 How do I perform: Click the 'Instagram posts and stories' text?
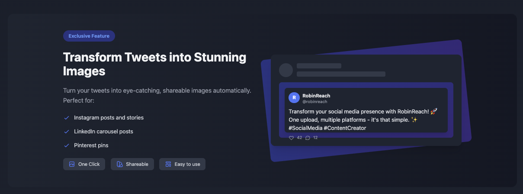109,118
